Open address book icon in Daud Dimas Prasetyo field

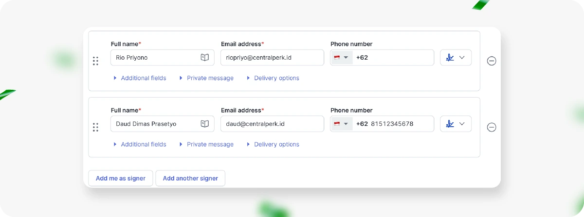pyautogui.click(x=205, y=124)
